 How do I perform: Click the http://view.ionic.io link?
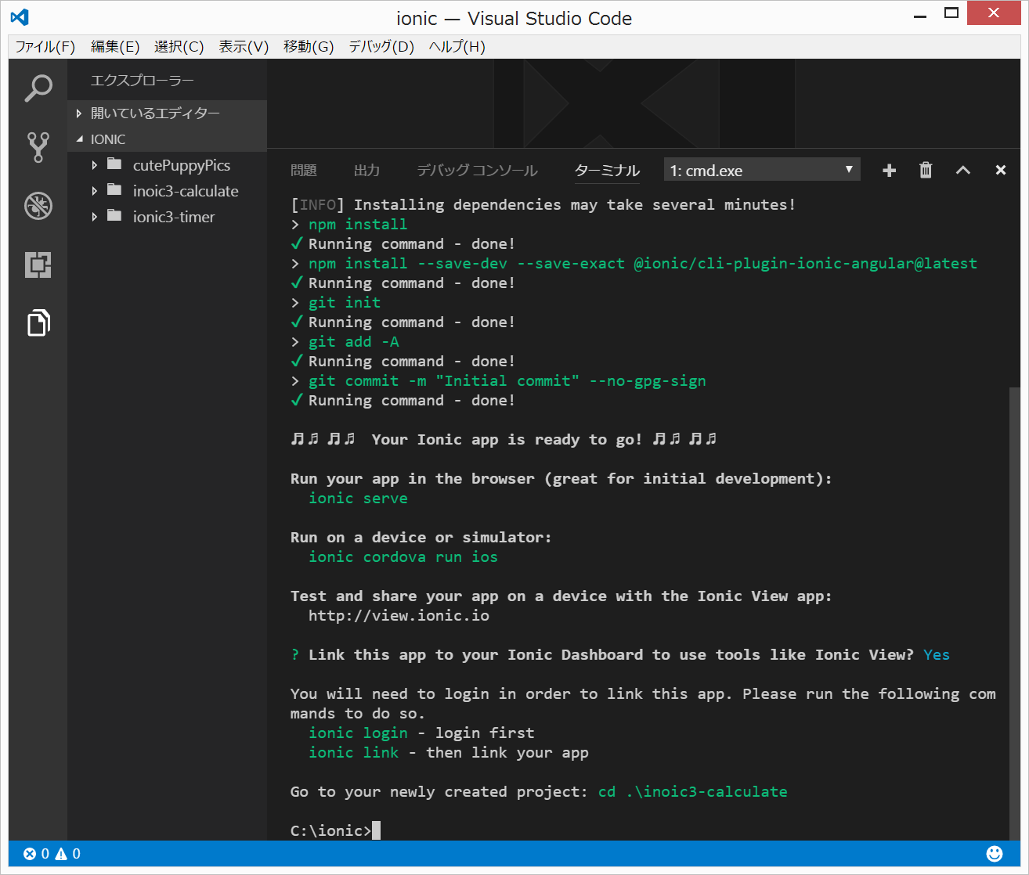click(x=399, y=616)
